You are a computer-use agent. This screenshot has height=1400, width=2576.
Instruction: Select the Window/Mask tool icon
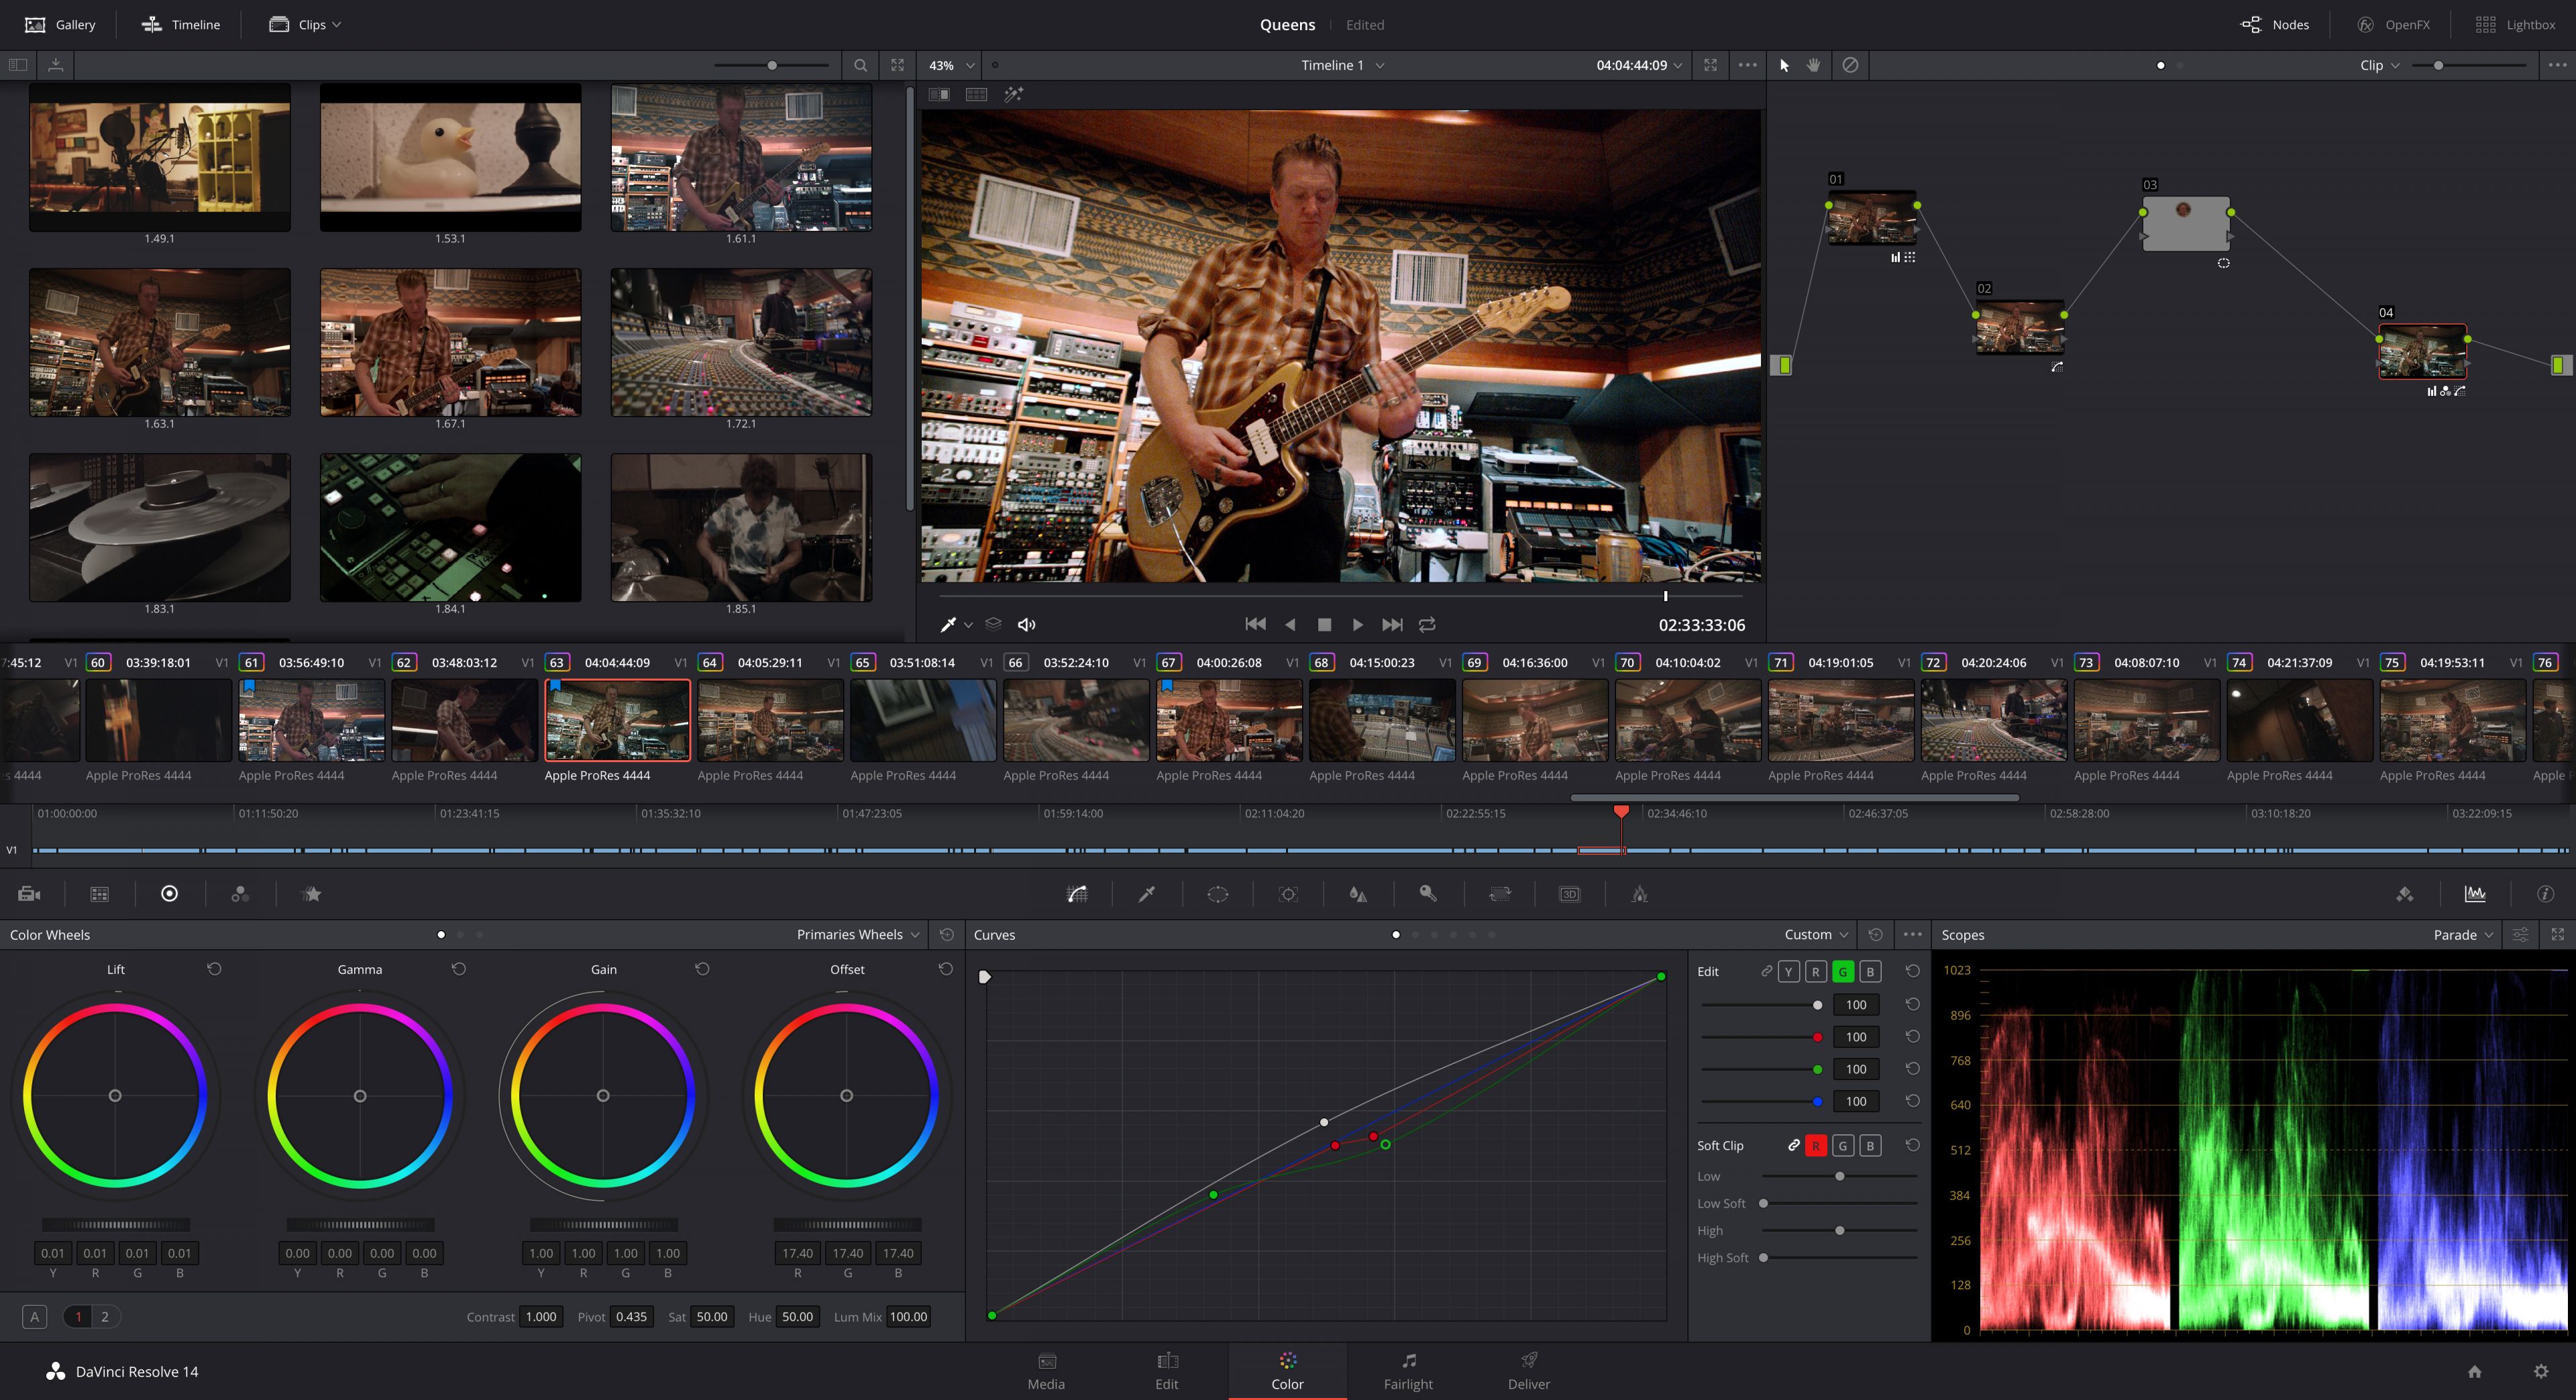pos(1219,893)
